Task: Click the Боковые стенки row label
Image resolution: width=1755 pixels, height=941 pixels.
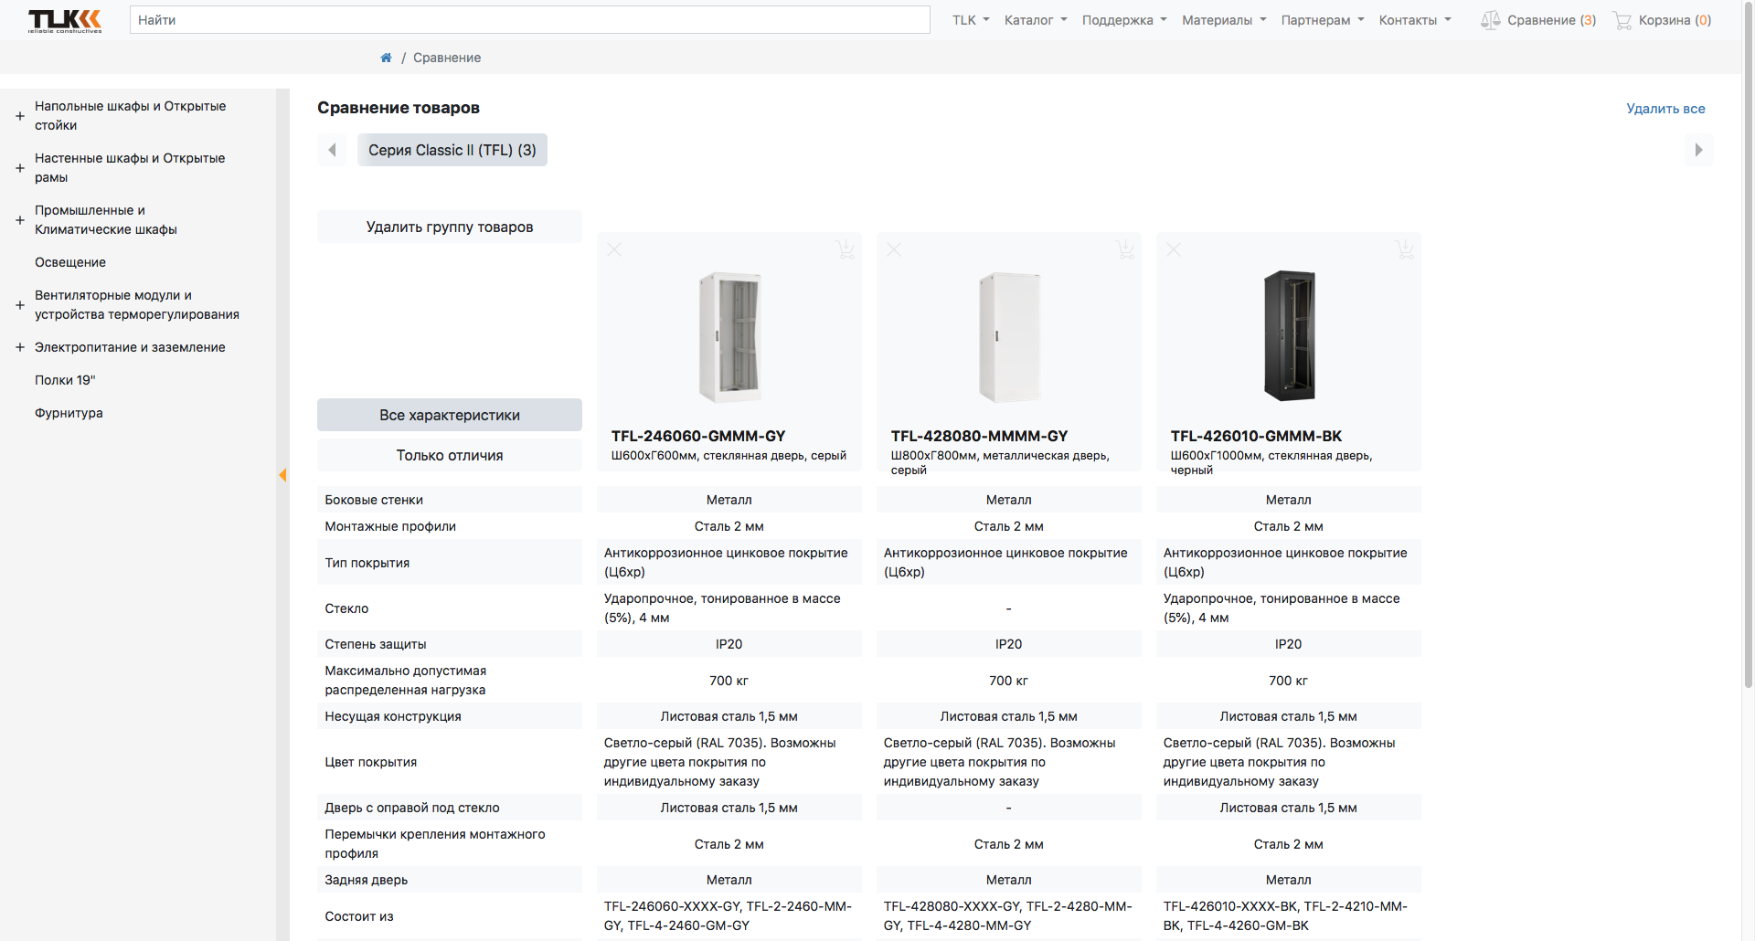Action: 374,500
